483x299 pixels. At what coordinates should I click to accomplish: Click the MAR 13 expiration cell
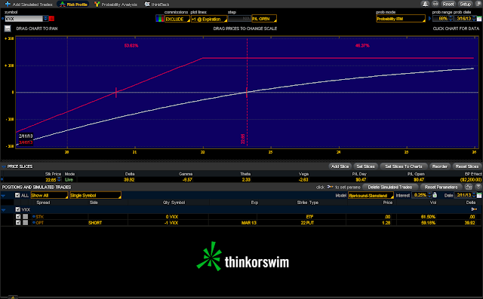(x=248, y=223)
